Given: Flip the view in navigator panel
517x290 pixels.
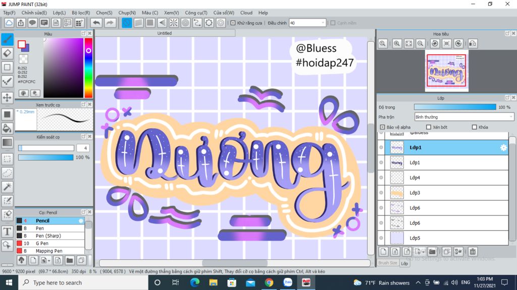Looking at the screenshot, I should 473,43.
